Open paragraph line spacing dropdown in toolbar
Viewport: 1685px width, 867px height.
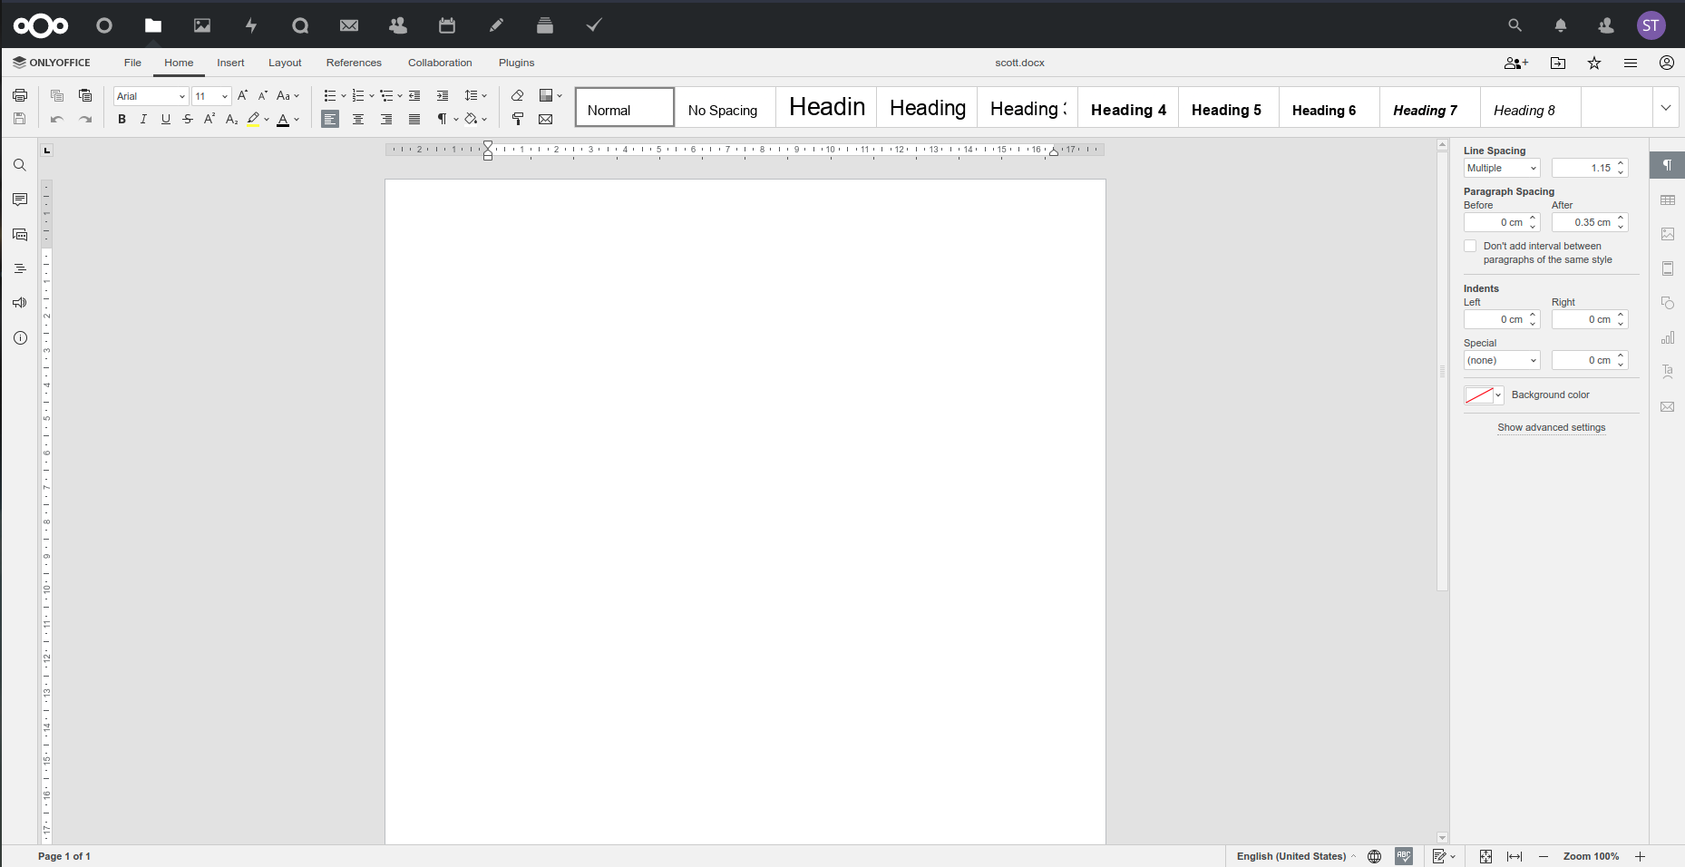476,95
